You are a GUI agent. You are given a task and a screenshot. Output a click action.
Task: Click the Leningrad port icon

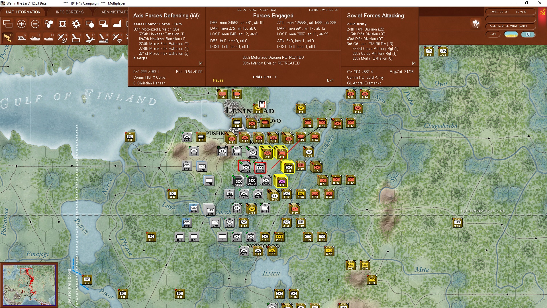262,104
